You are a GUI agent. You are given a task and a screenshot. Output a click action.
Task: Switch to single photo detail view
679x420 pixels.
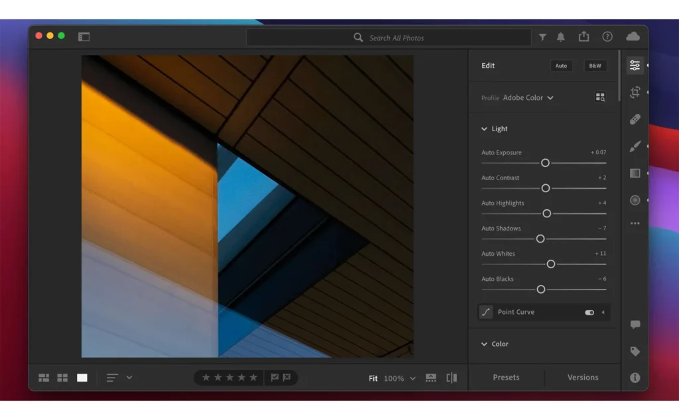click(x=82, y=378)
